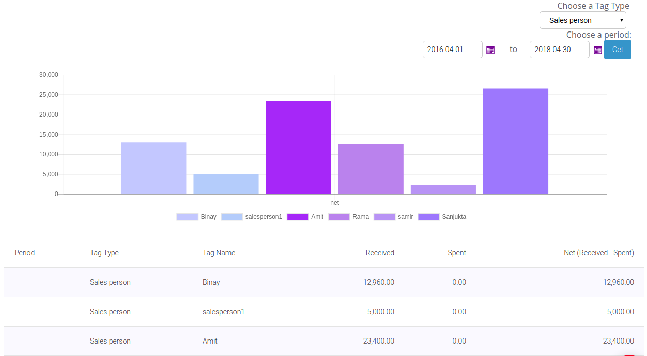647x356 pixels.
Task: Click the Tag Name column header
Action: (x=219, y=253)
